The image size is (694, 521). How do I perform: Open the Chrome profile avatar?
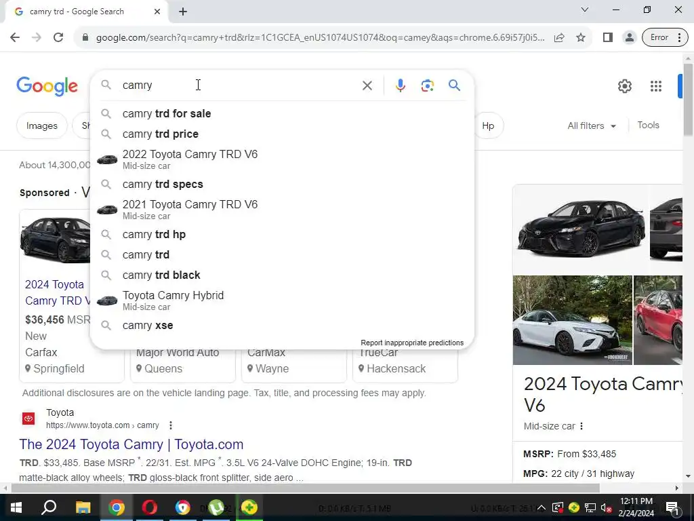[629, 38]
